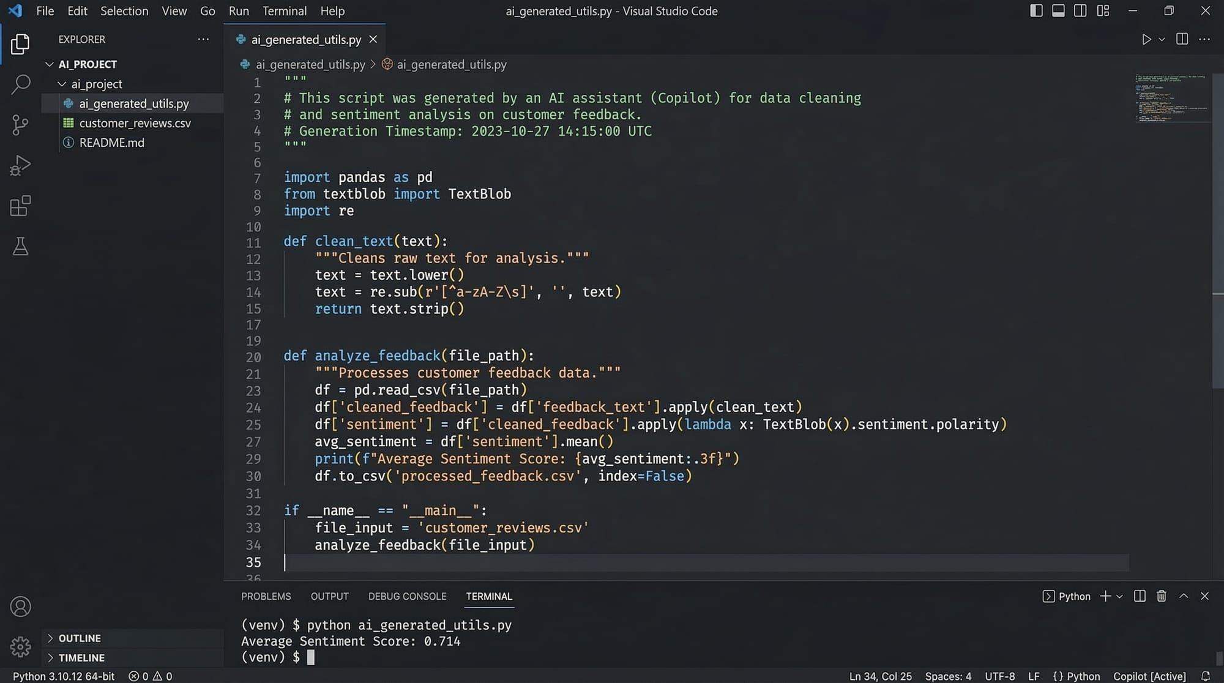Toggle the secondary side bar layout
Image resolution: width=1224 pixels, height=683 pixels.
tap(1080, 11)
